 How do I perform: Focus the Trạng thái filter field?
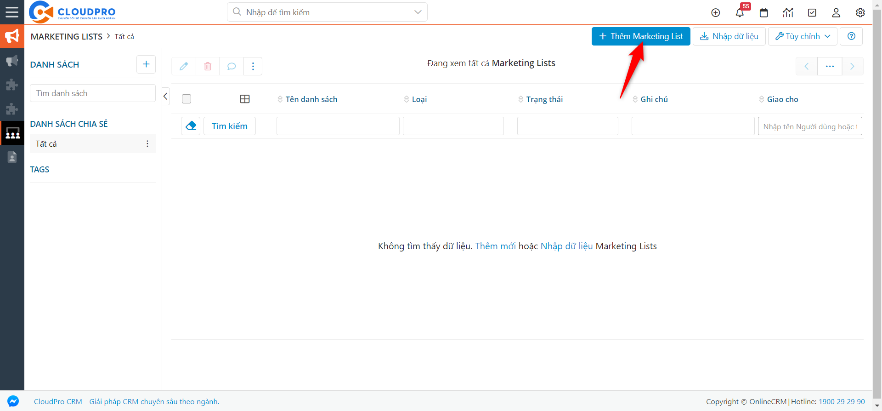[568, 126]
